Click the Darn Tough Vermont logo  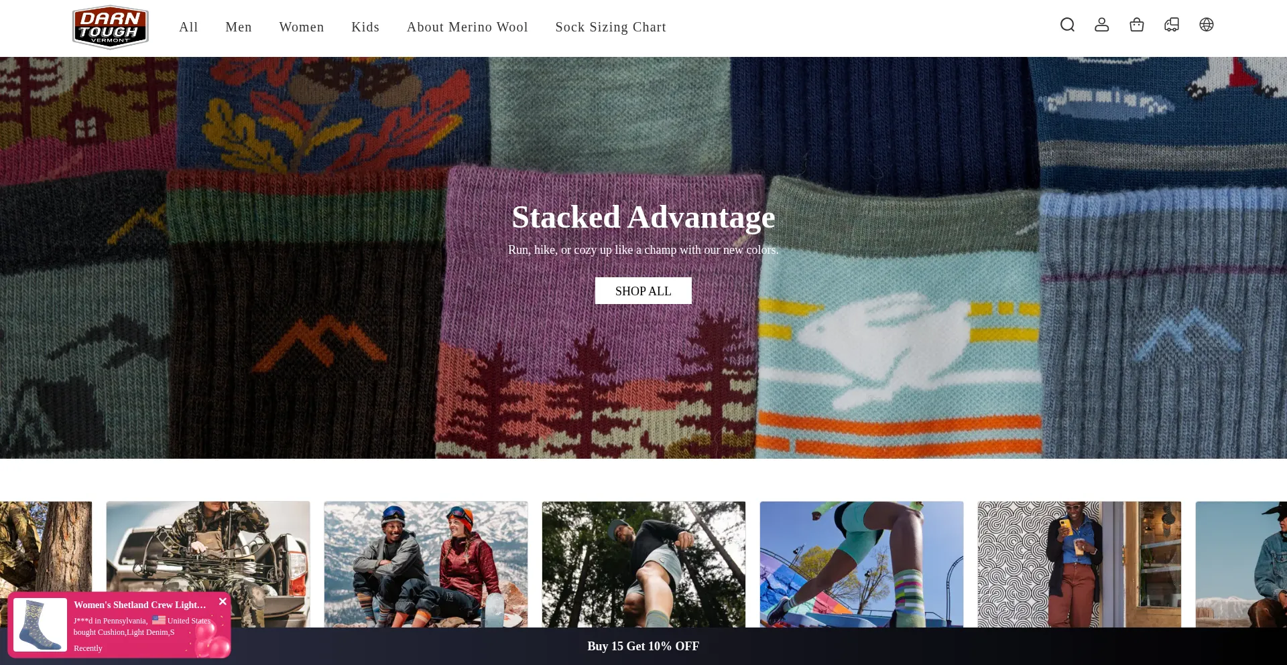coord(111,27)
